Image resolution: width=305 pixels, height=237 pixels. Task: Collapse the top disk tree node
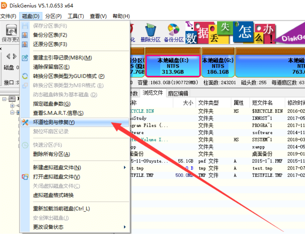click(4, 99)
